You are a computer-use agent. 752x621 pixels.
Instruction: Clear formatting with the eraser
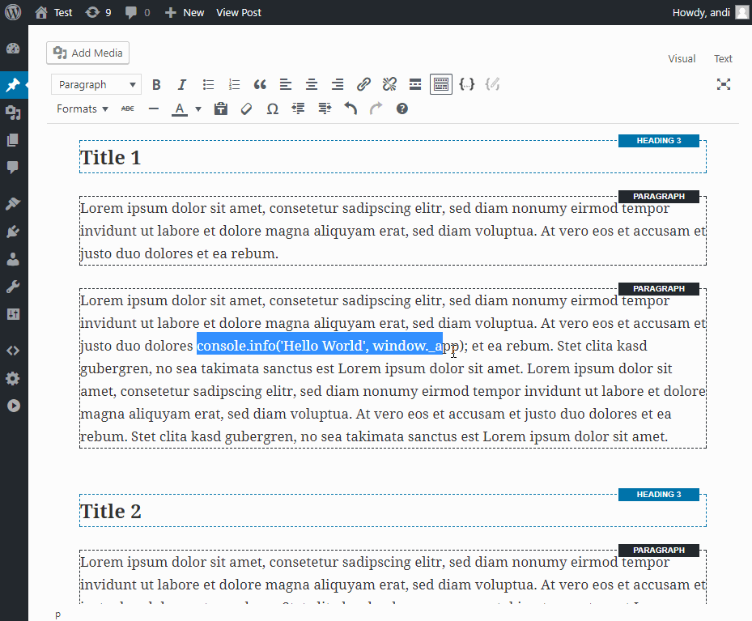click(247, 108)
